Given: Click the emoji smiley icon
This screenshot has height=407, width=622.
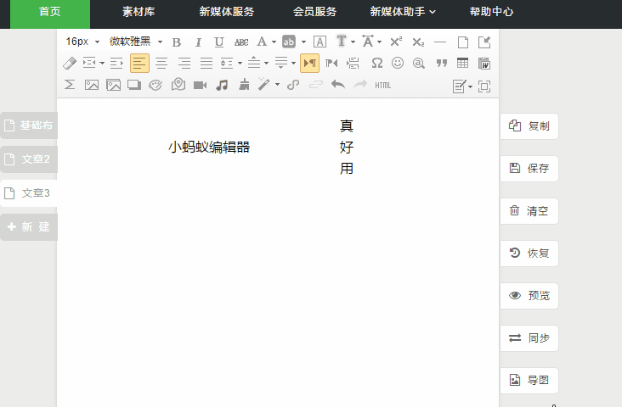Looking at the screenshot, I should [398, 63].
